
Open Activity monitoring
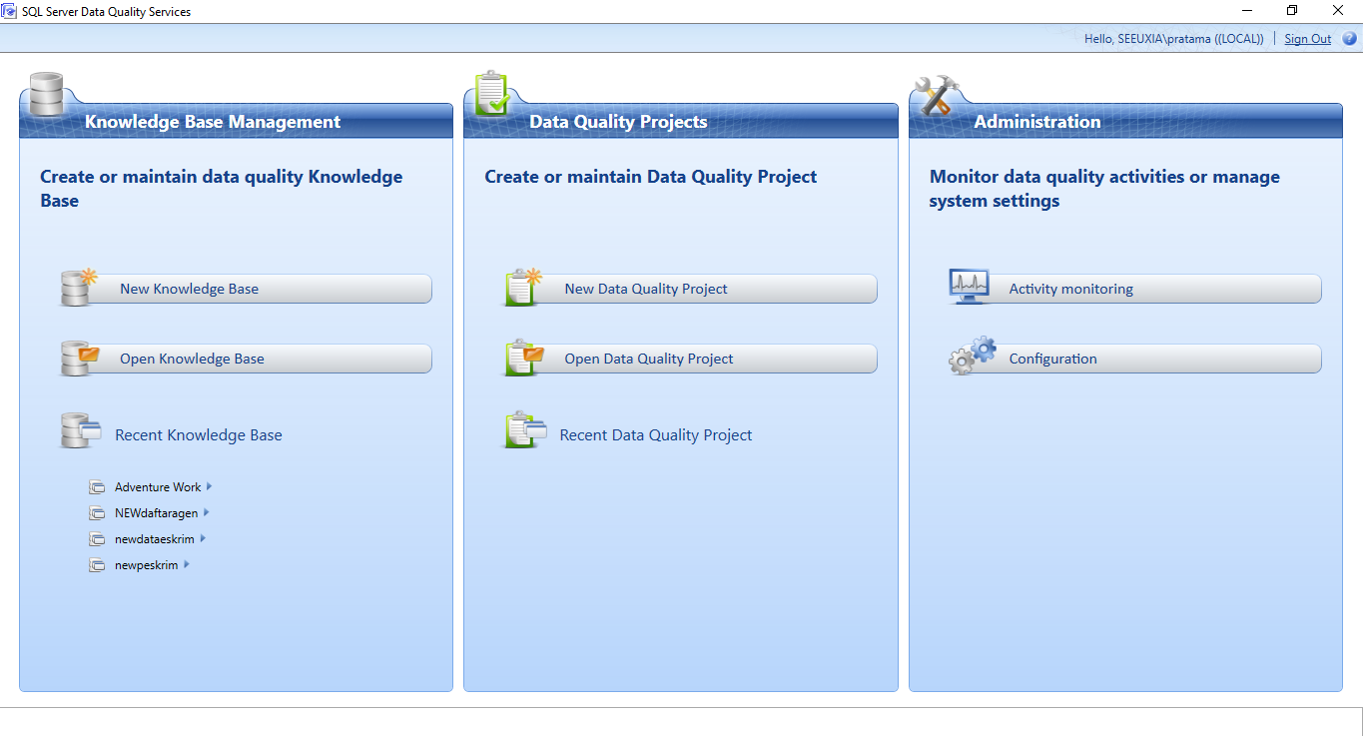coord(1135,289)
